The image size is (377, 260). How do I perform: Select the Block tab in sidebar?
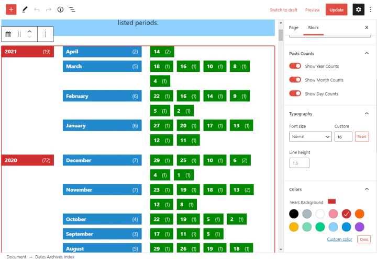313,28
